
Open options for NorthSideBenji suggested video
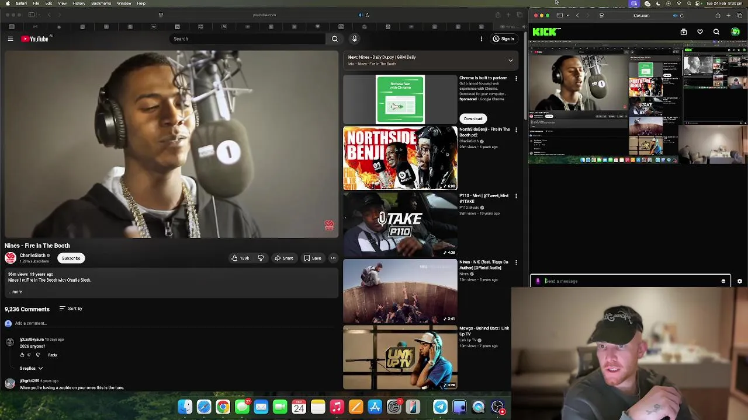coord(516,129)
